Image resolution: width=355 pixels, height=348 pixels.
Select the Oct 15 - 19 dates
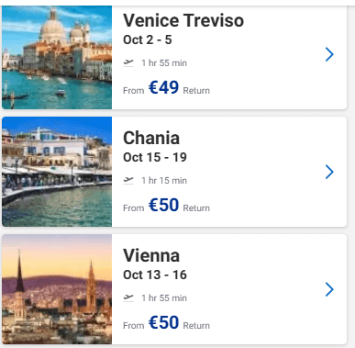pyautogui.click(x=155, y=157)
